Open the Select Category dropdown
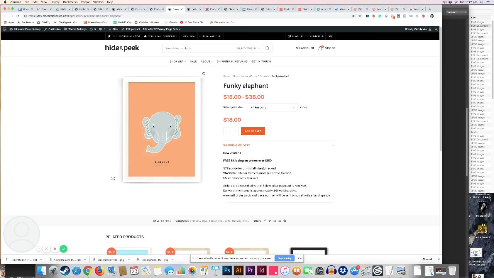Viewport: 494px width, 278px height. [248, 48]
